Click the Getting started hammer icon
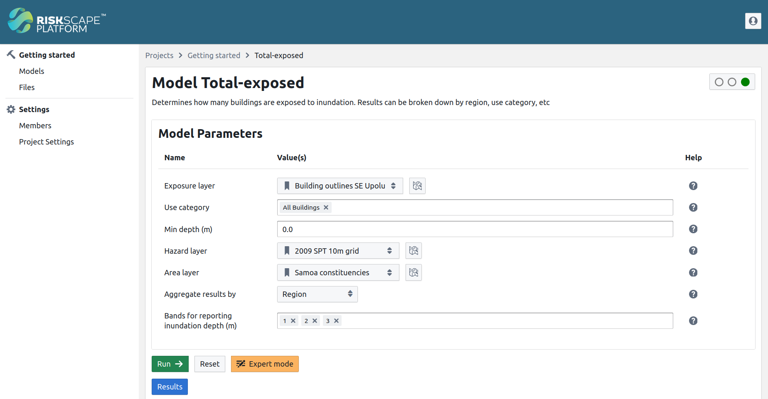 click(x=11, y=55)
